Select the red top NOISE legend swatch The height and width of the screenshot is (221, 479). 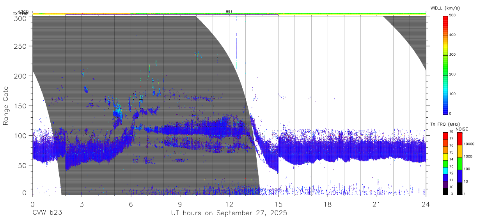tap(459, 138)
